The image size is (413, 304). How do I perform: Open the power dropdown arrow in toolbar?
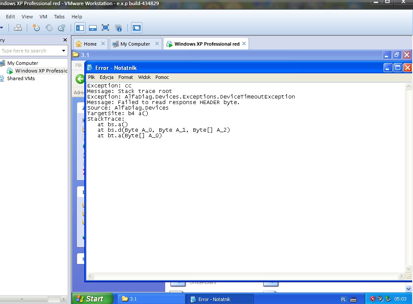(x=2, y=28)
